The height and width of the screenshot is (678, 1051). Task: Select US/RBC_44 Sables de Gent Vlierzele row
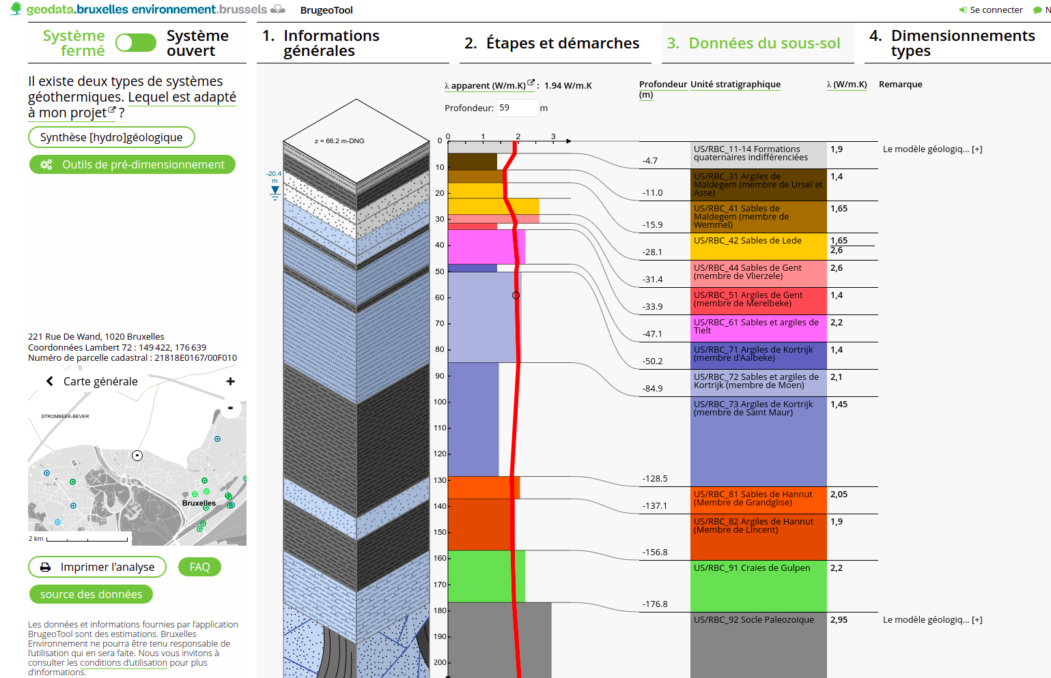coord(758,274)
